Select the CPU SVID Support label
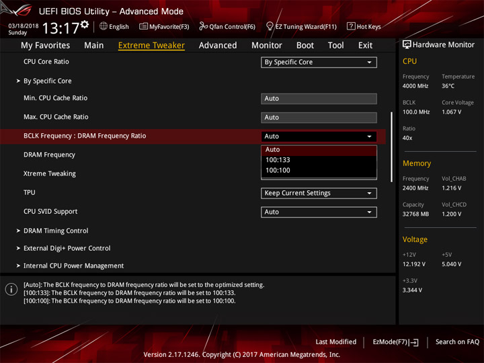This screenshot has width=484, height=363. (x=50, y=212)
